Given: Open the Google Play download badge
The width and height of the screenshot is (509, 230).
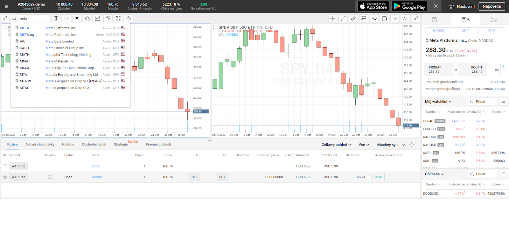Looking at the screenshot, I should point(409,6).
